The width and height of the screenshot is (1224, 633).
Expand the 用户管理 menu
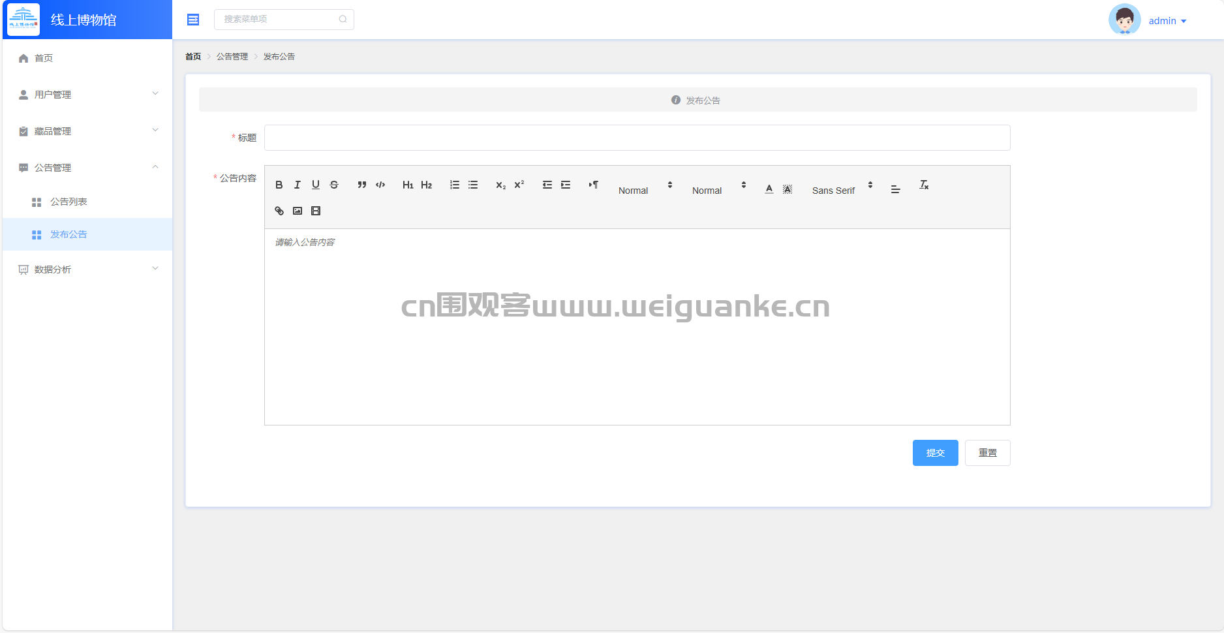[87, 95]
